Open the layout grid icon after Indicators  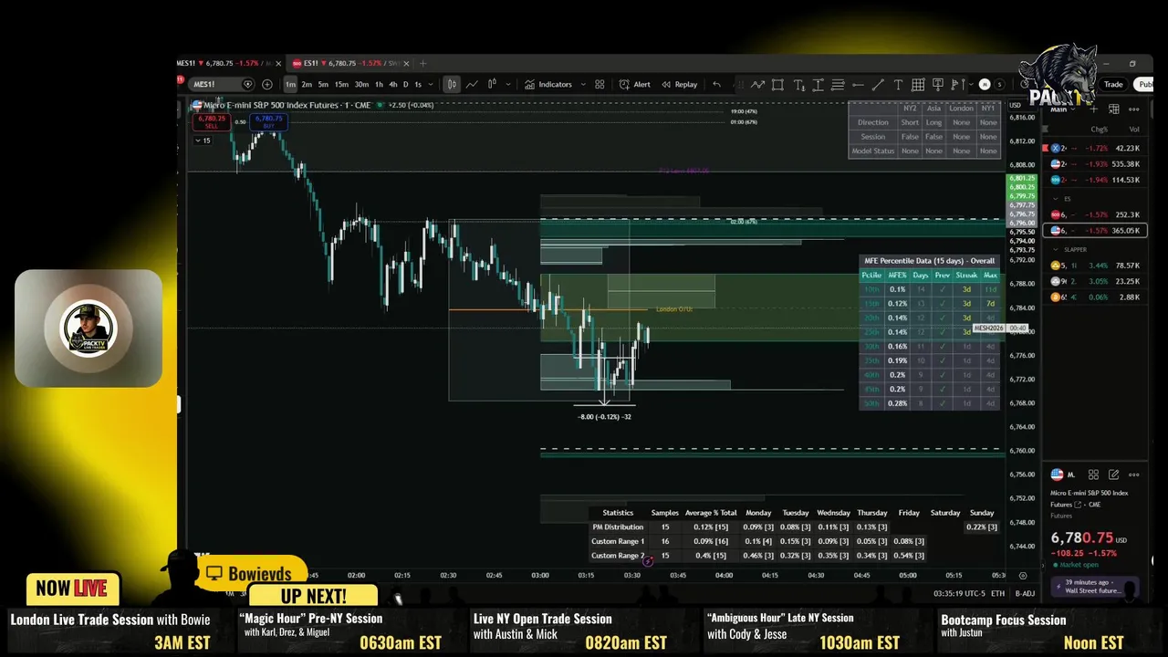click(x=600, y=84)
